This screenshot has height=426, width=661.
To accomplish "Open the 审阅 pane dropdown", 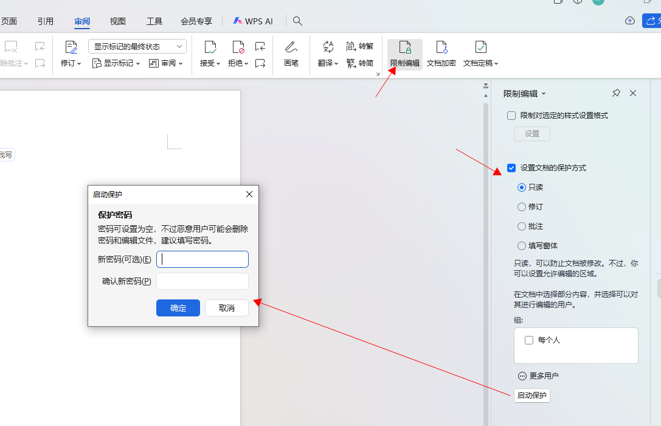I will coord(165,63).
